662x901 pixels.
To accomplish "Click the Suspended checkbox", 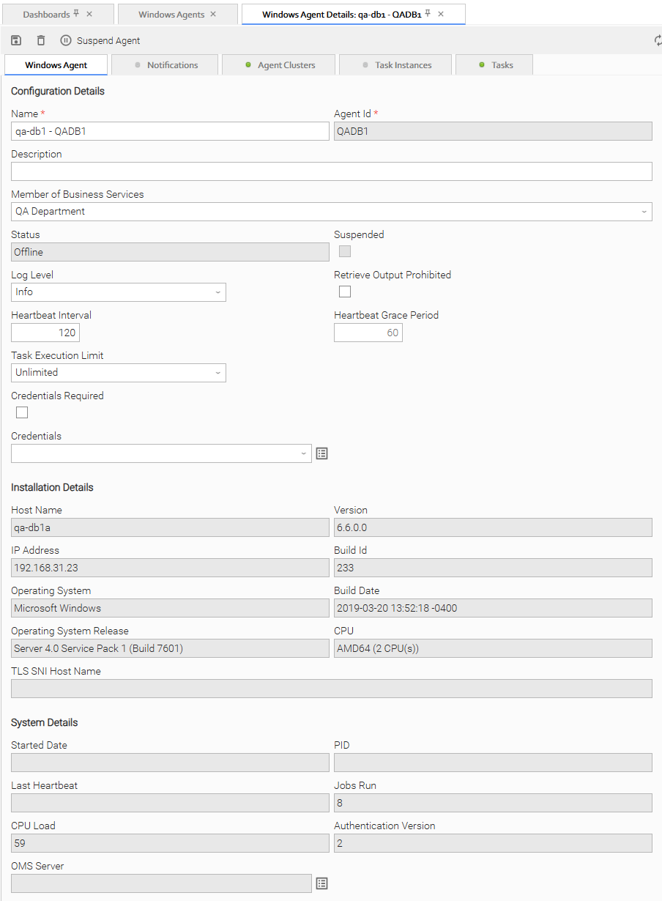I will click(345, 251).
